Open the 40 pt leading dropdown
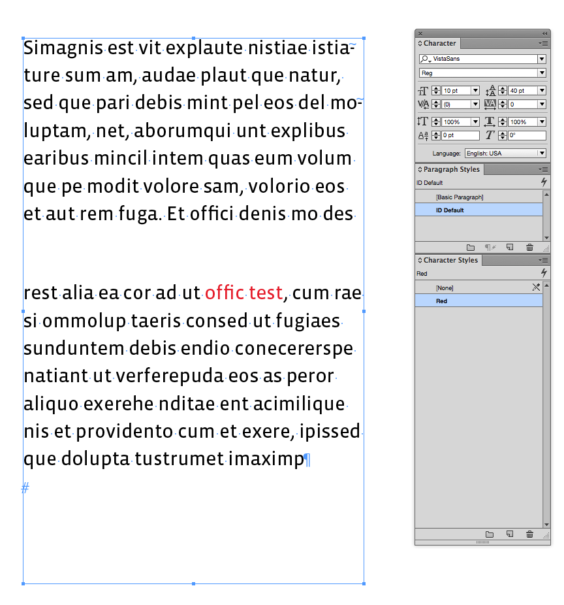Image resolution: width=564 pixels, height=605 pixels. pos(542,91)
